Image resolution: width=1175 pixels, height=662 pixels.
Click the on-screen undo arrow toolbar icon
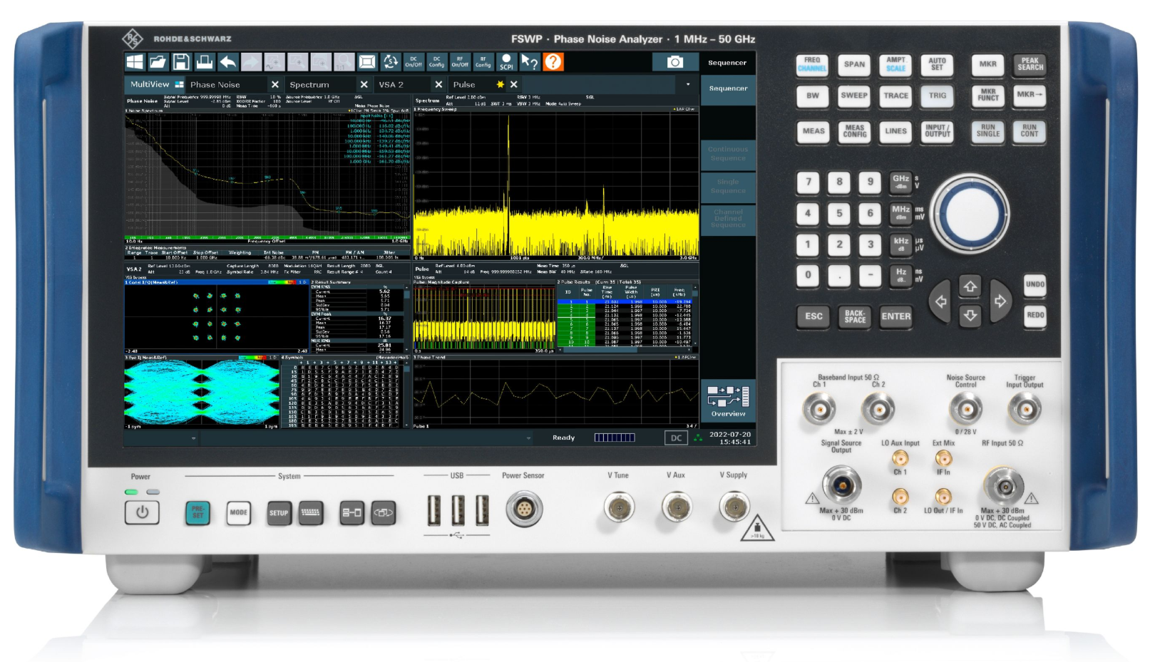point(228,63)
